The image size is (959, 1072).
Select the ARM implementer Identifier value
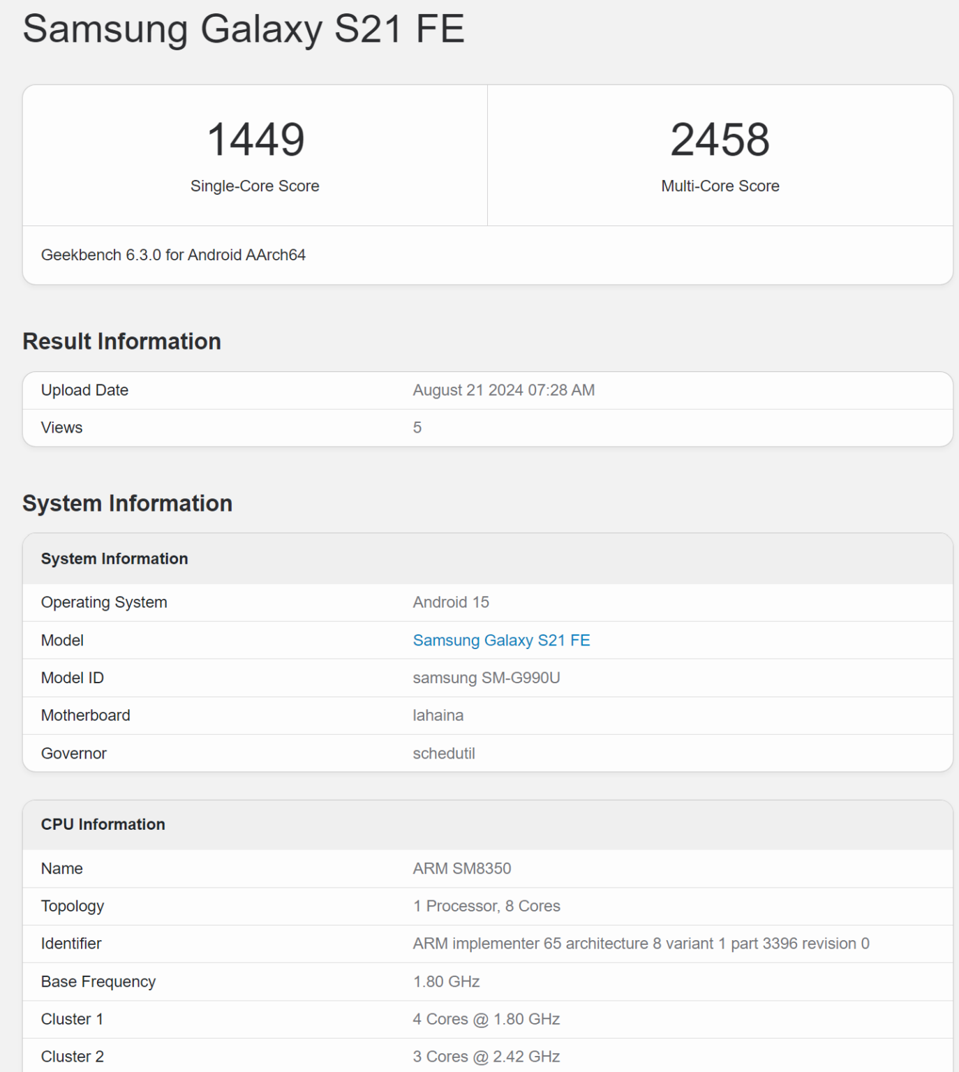tap(639, 943)
